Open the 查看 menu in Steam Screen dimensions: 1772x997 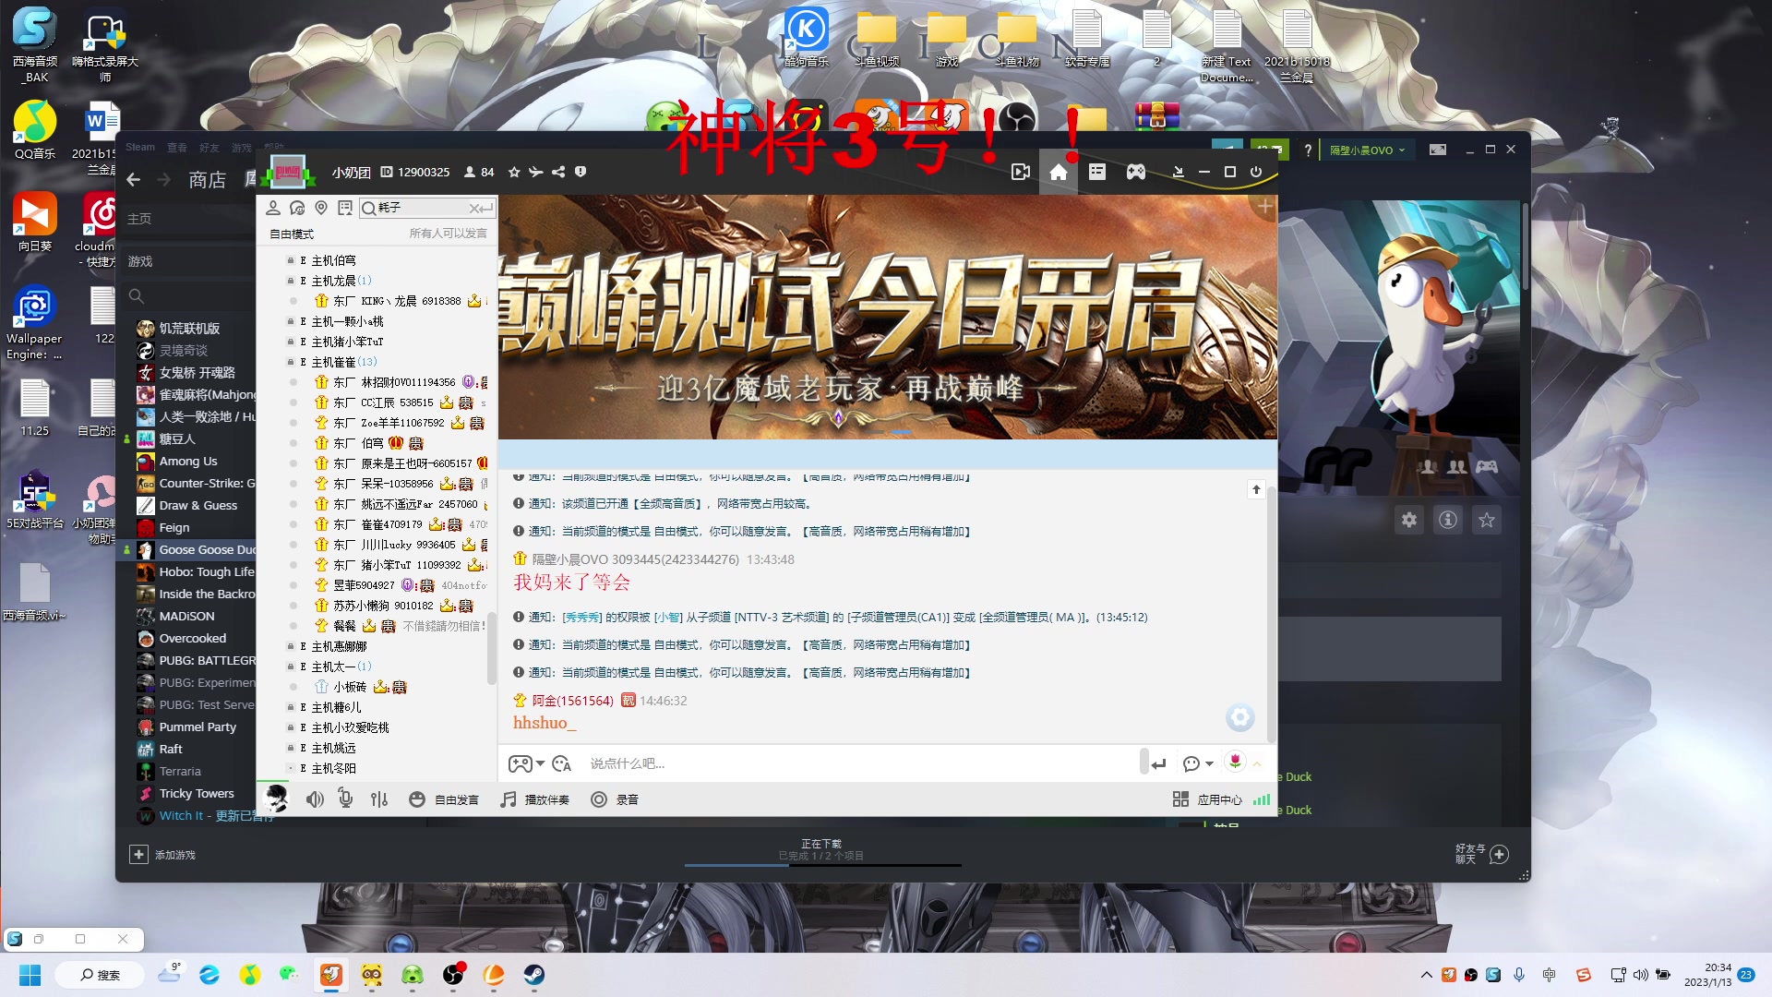176,147
